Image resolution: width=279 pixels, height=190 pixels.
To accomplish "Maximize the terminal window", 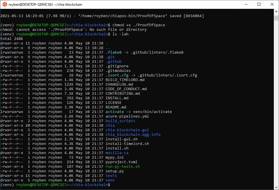I will 259,5.
